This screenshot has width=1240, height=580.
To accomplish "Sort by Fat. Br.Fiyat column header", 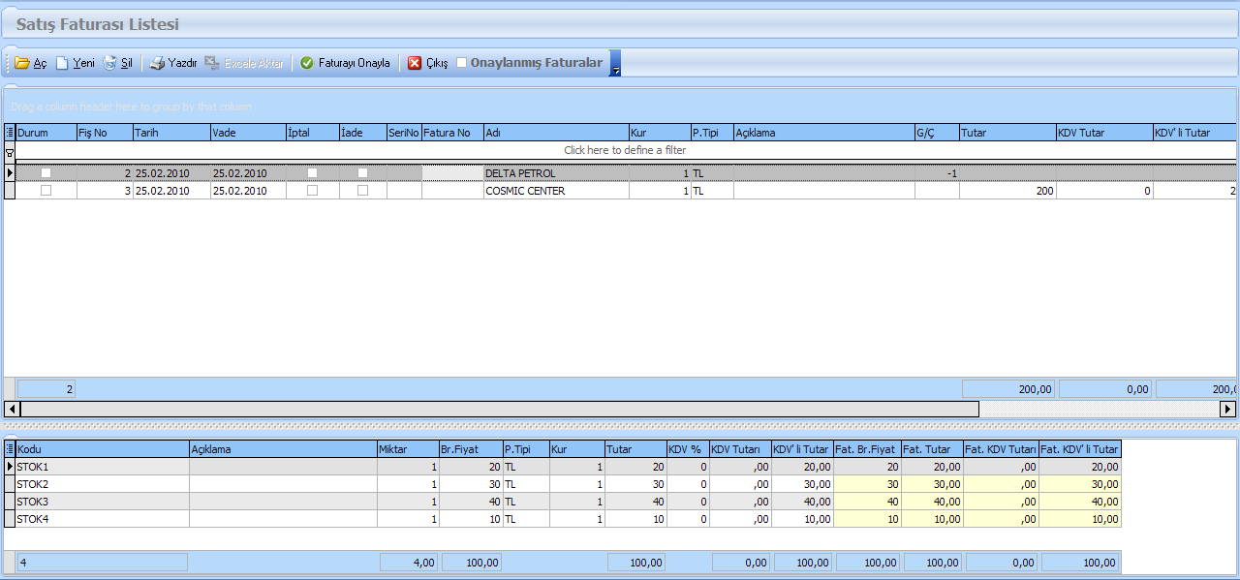I will click(867, 449).
